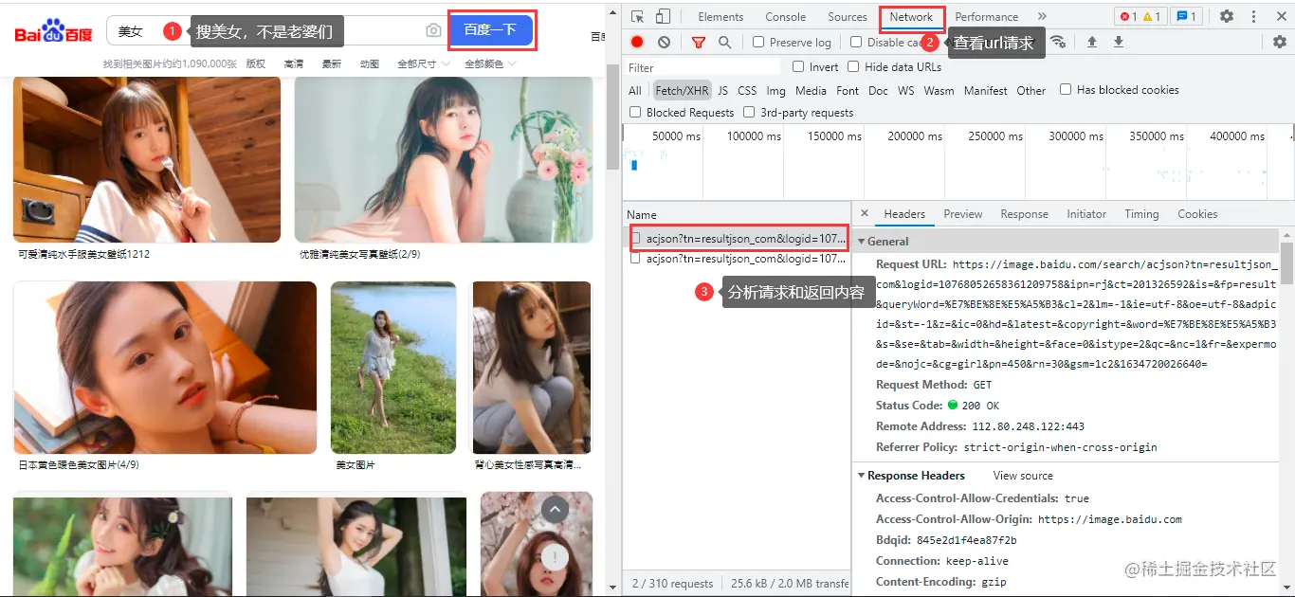Export HAR with the download arrow

point(1119,42)
